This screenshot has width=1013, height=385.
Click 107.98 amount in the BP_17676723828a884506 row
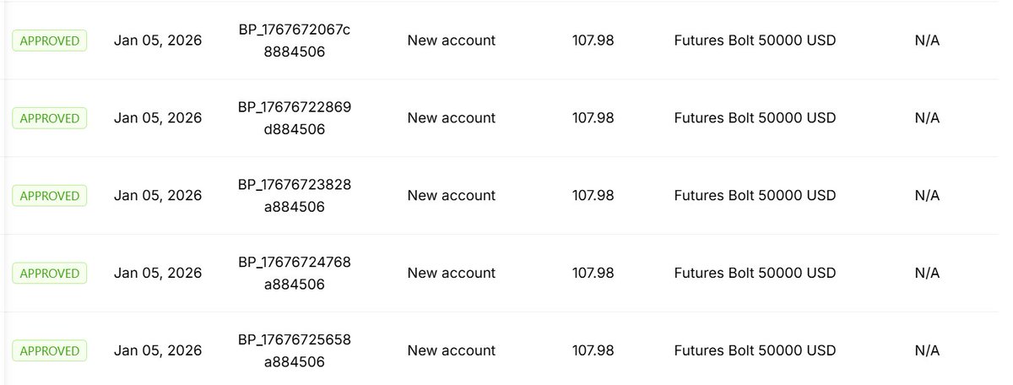coord(593,196)
